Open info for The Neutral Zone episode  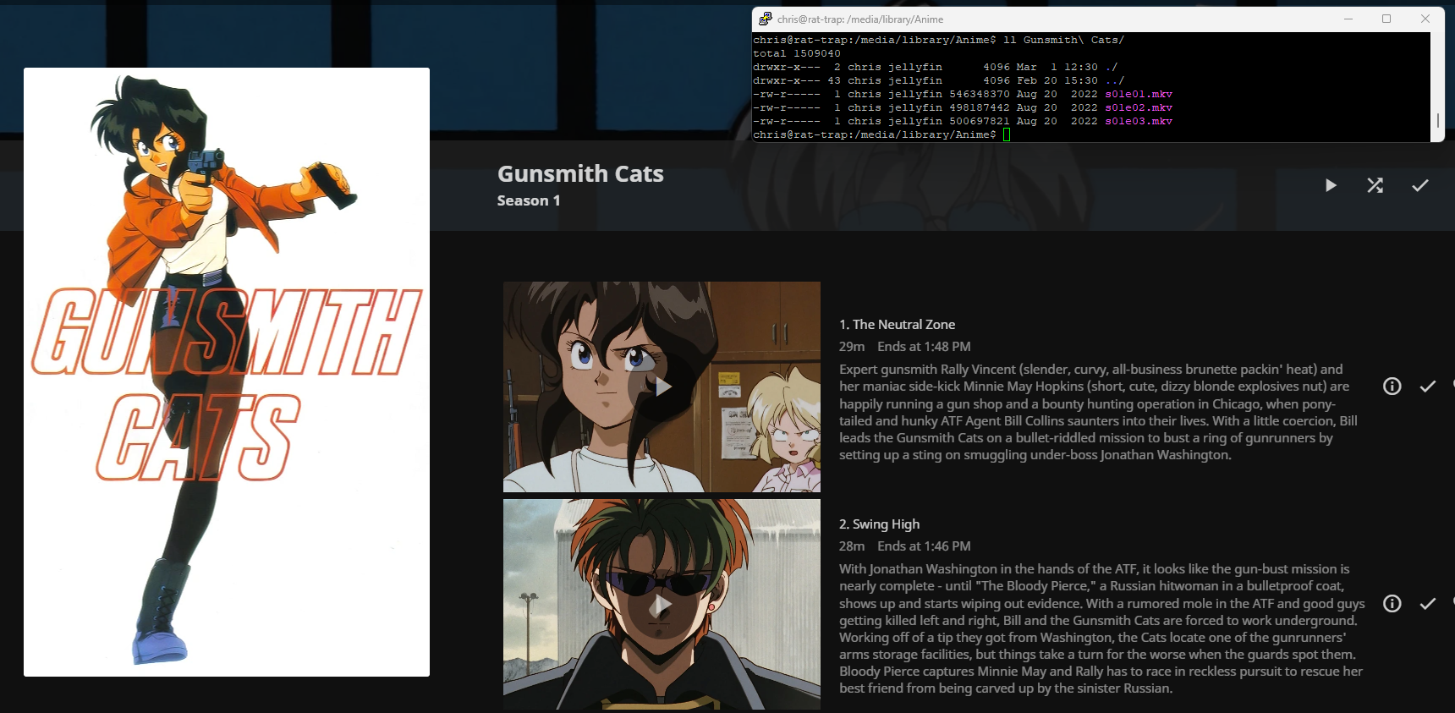tap(1392, 387)
